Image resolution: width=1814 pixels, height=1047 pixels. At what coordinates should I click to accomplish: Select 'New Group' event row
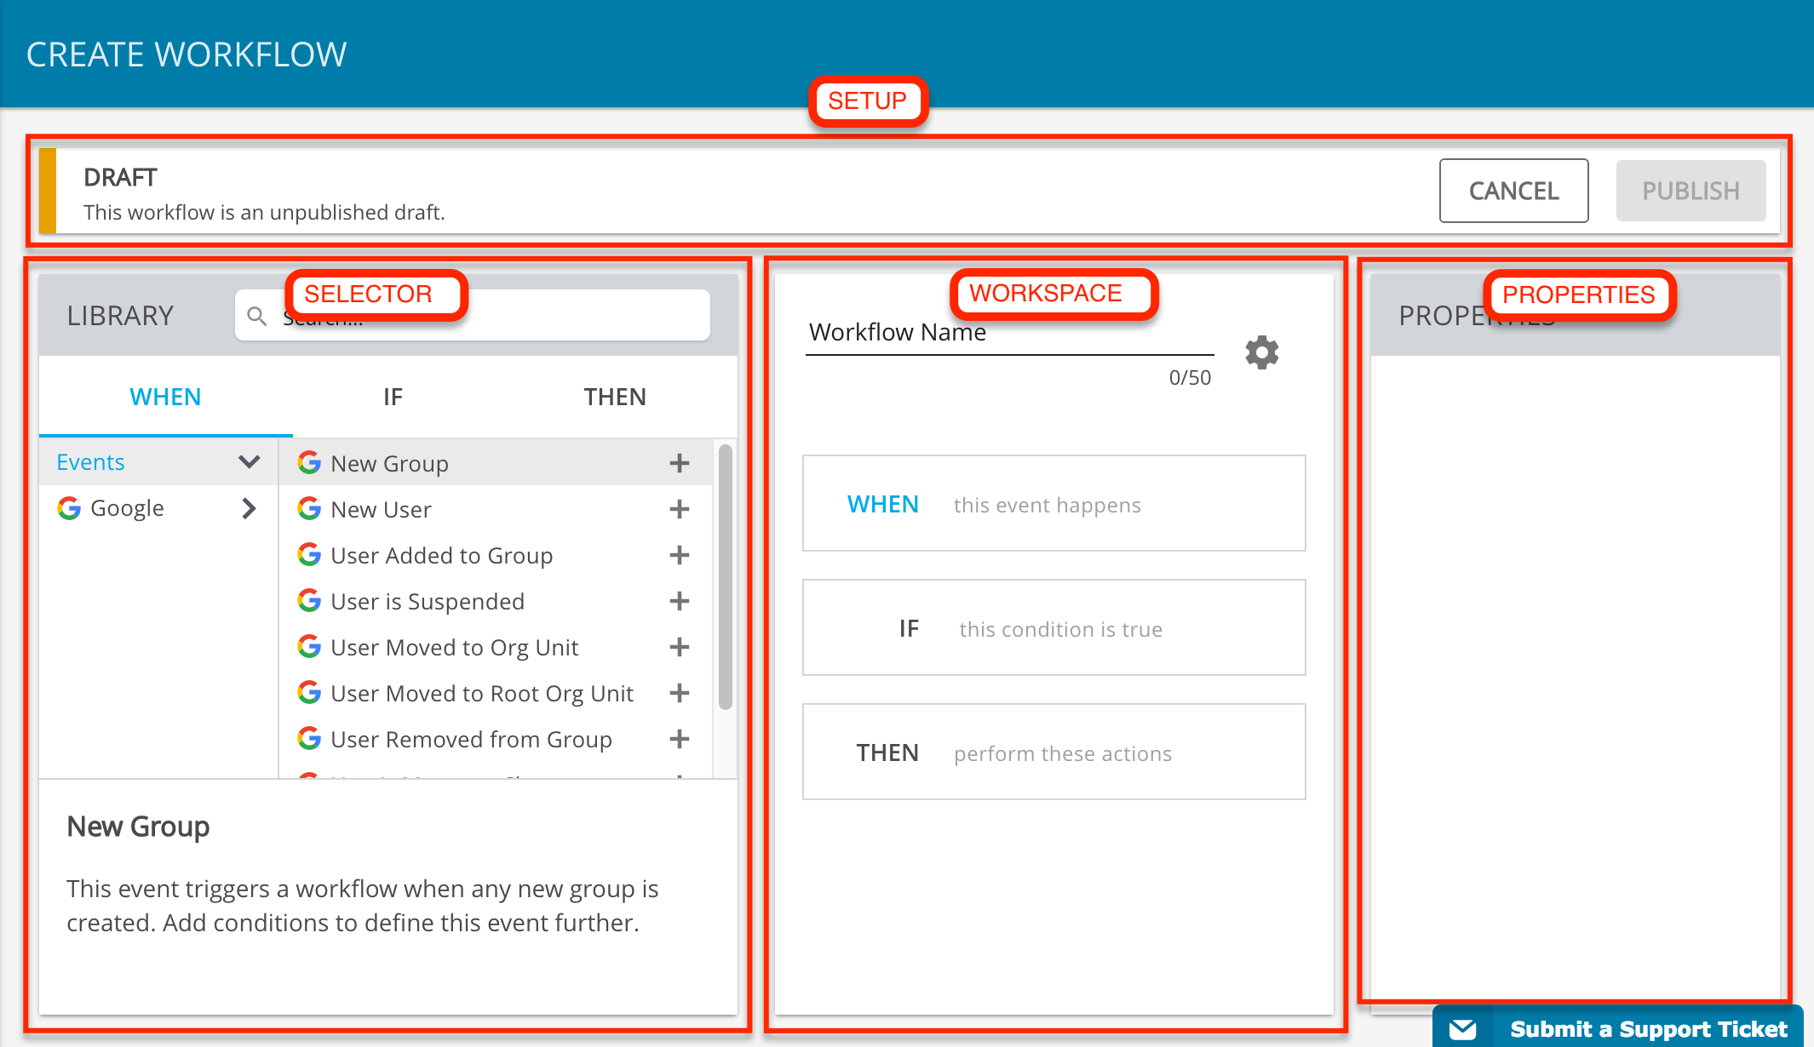496,462
